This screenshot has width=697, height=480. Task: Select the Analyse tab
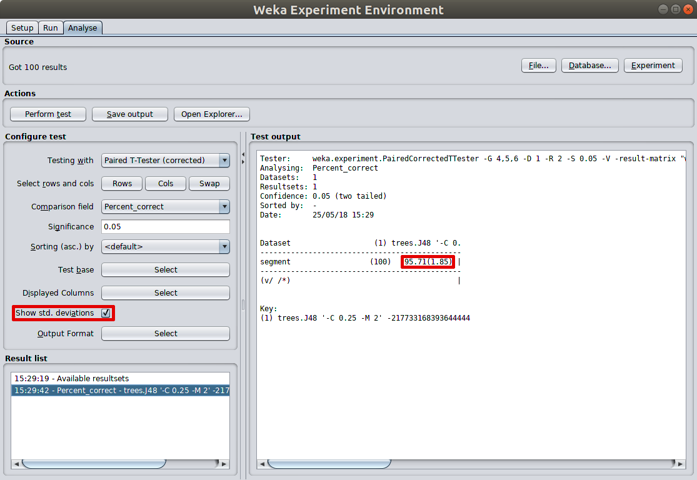83,27
